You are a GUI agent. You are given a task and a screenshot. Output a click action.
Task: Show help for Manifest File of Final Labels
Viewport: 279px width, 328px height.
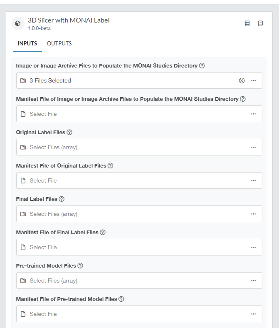tap(103, 233)
